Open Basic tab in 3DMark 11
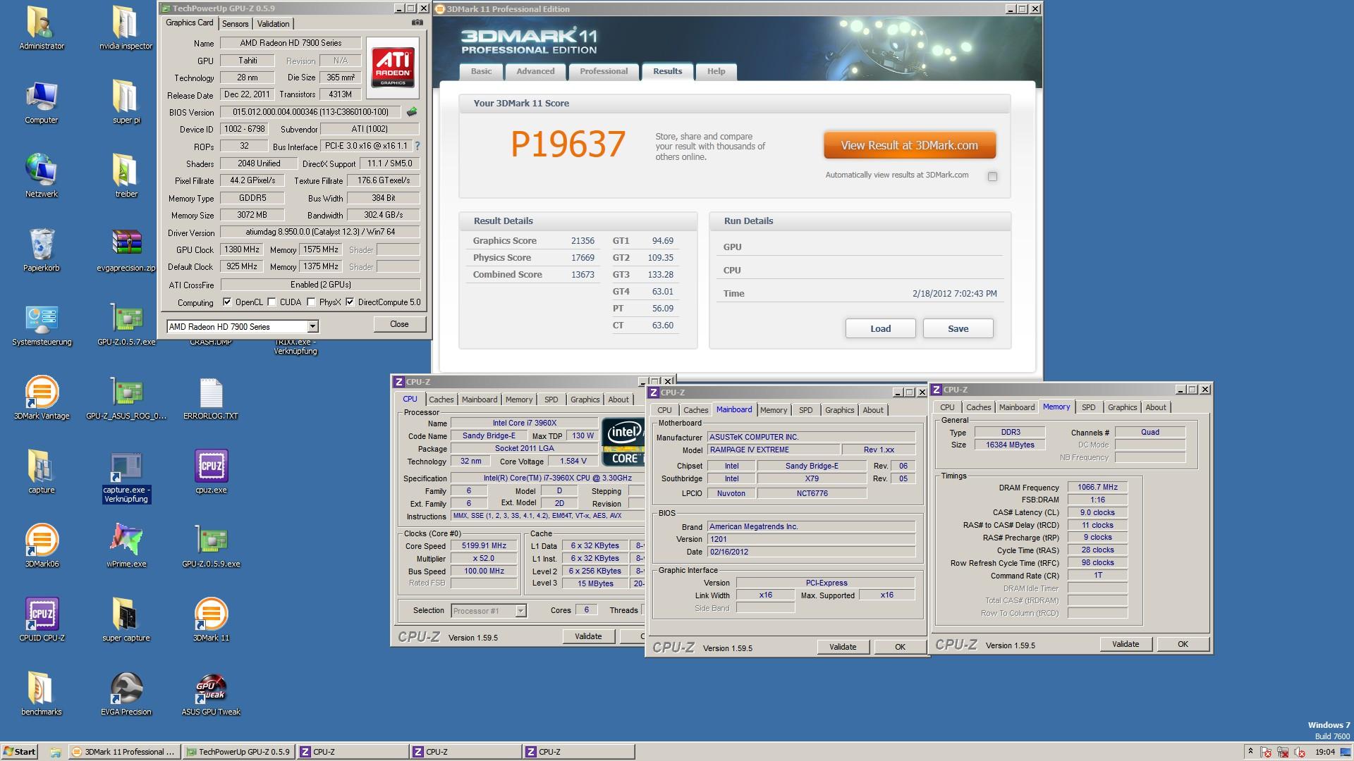The height and width of the screenshot is (761, 1354). click(482, 71)
